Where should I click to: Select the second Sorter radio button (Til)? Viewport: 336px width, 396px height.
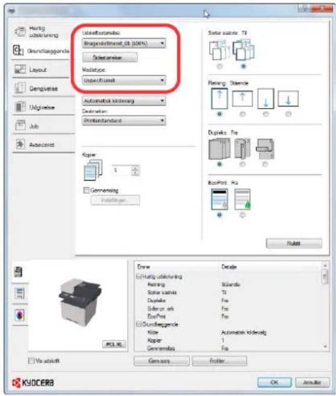point(243,66)
